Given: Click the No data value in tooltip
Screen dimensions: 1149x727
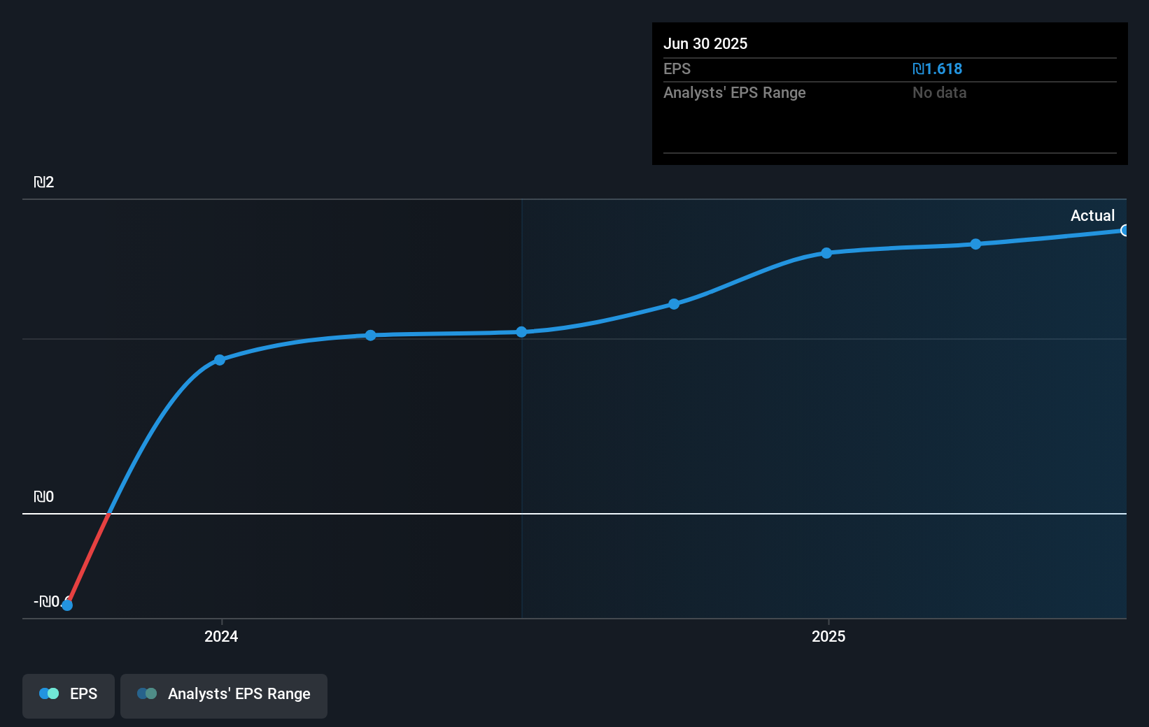Looking at the screenshot, I should (939, 93).
